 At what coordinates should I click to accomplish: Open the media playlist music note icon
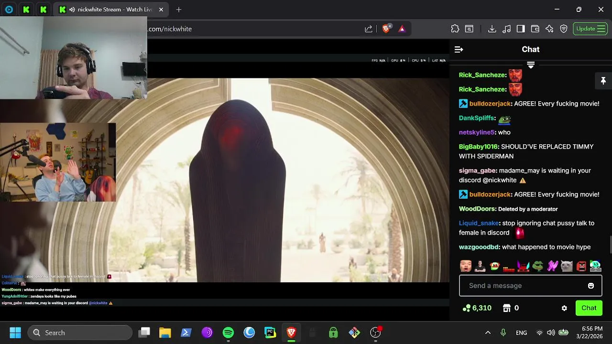(507, 29)
